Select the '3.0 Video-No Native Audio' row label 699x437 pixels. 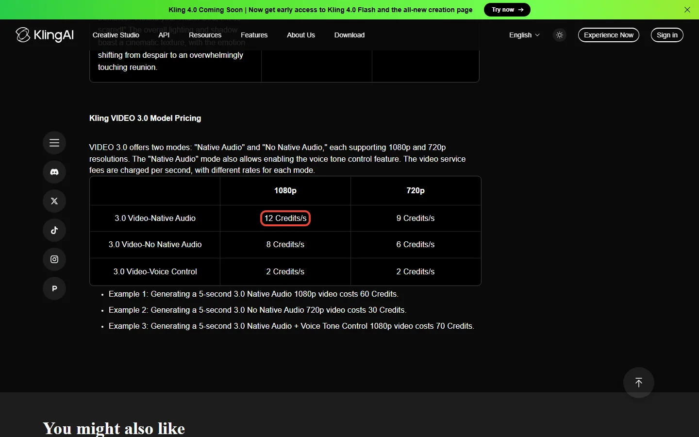(x=155, y=245)
